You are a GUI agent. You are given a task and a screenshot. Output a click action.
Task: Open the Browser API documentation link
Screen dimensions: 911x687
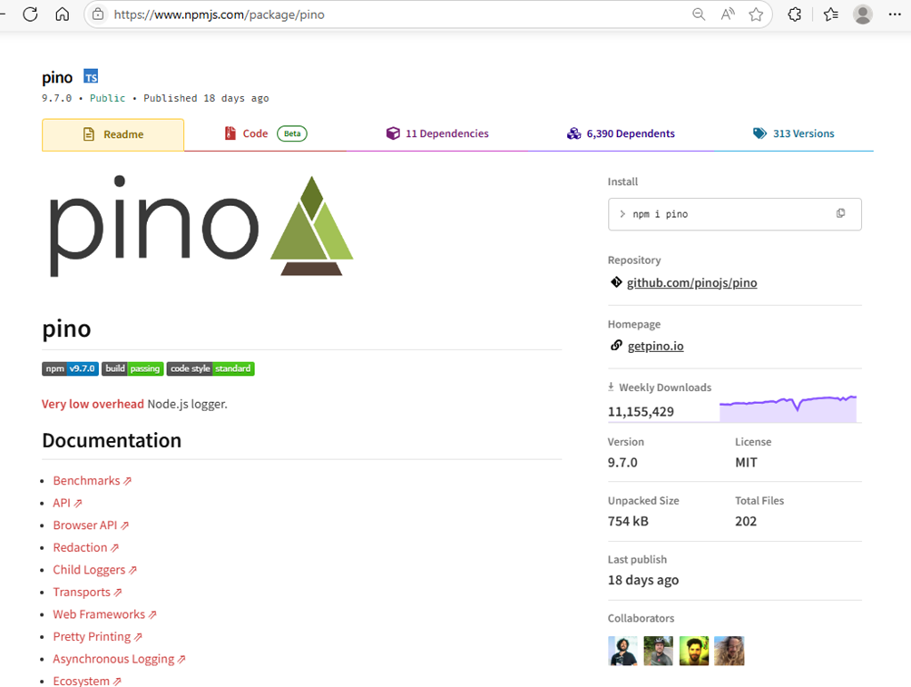[x=91, y=525]
